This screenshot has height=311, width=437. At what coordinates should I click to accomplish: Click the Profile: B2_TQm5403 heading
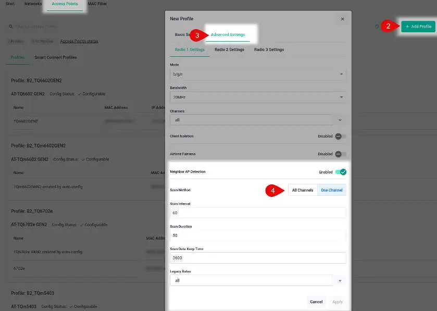point(33,293)
